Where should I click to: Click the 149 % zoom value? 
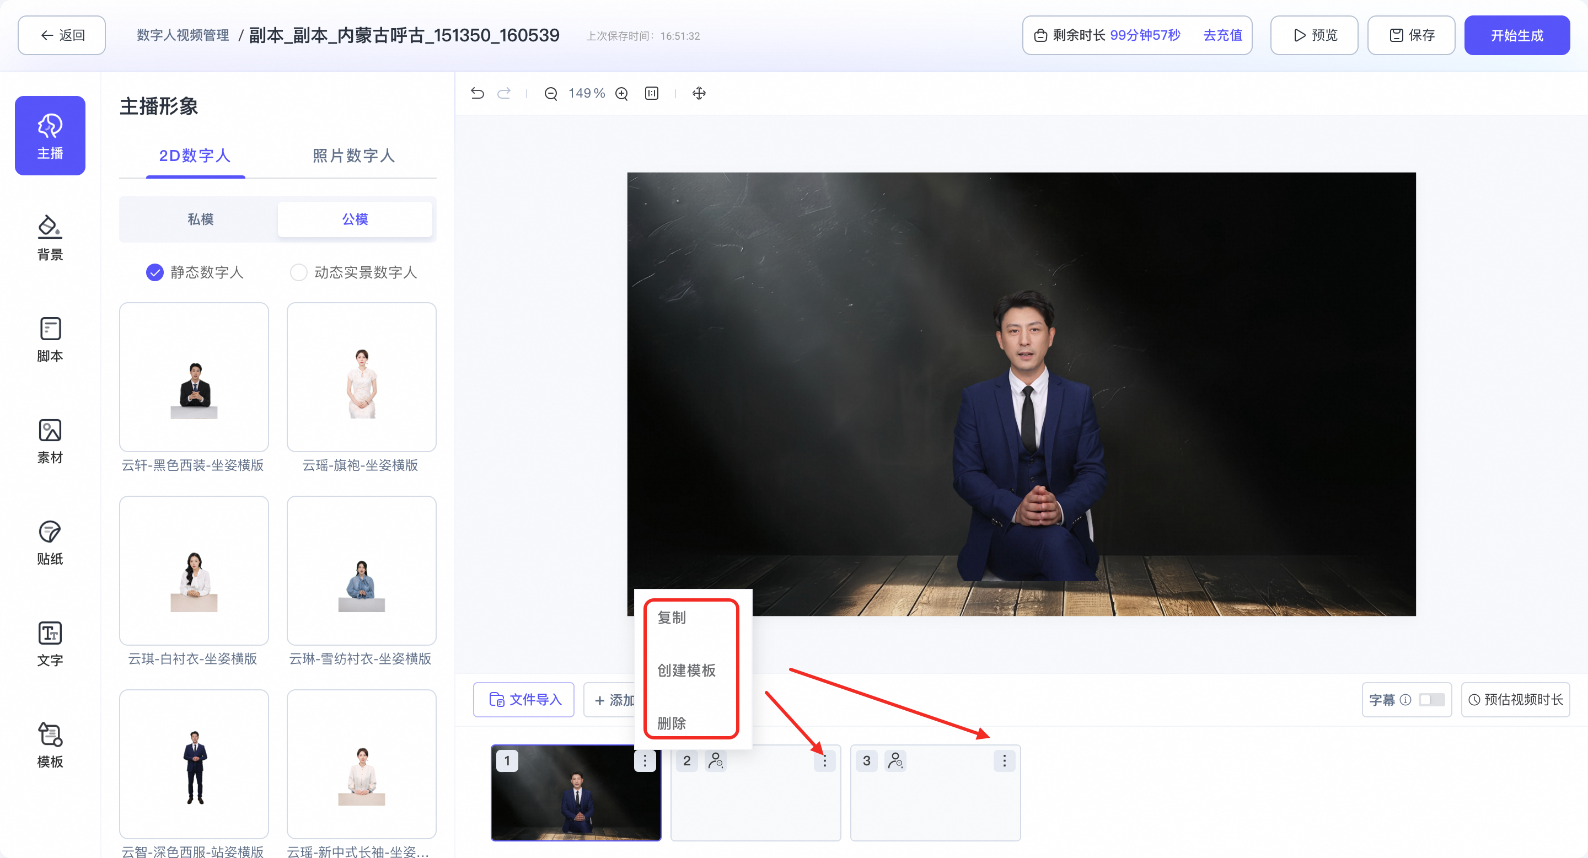[x=586, y=93]
